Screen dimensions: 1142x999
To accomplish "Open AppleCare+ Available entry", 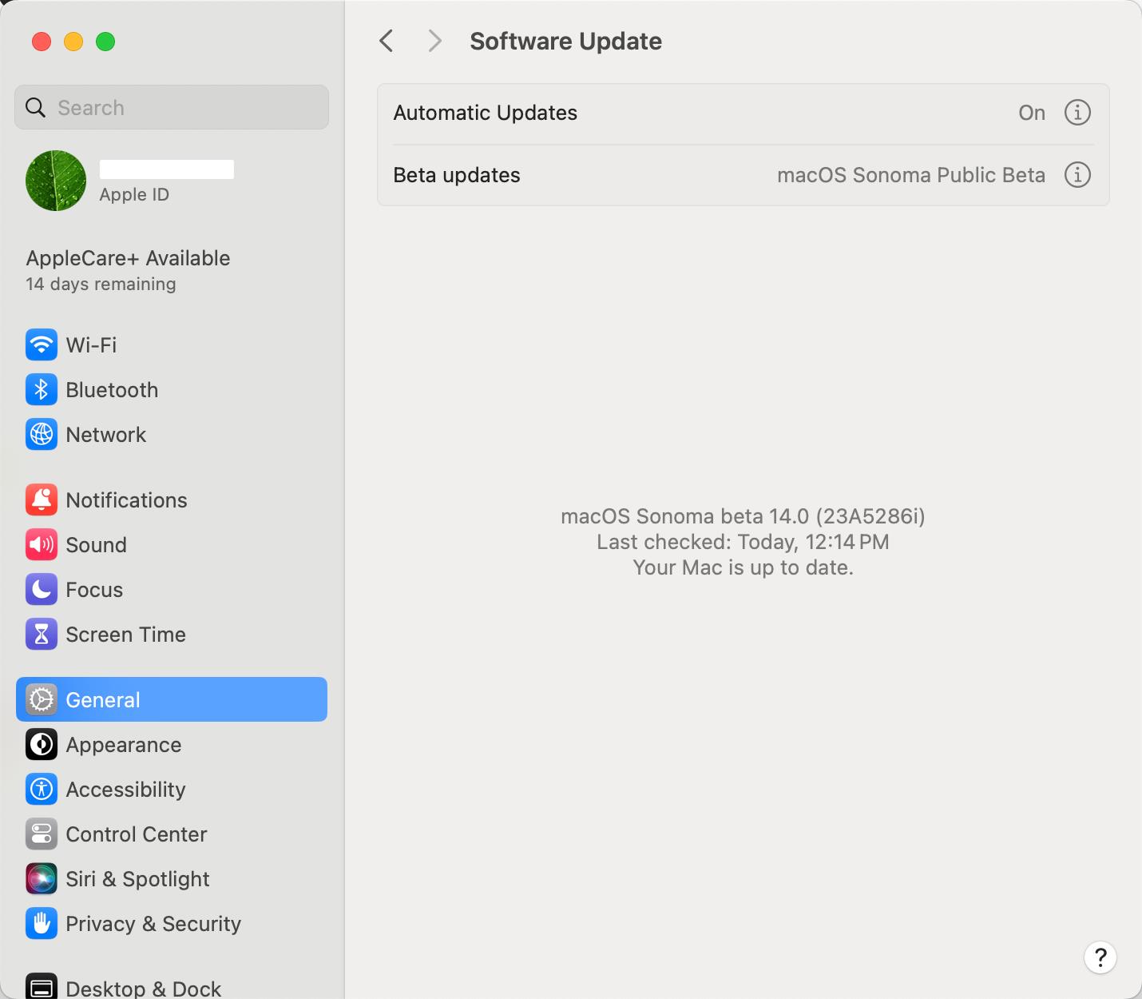I will (x=129, y=258).
